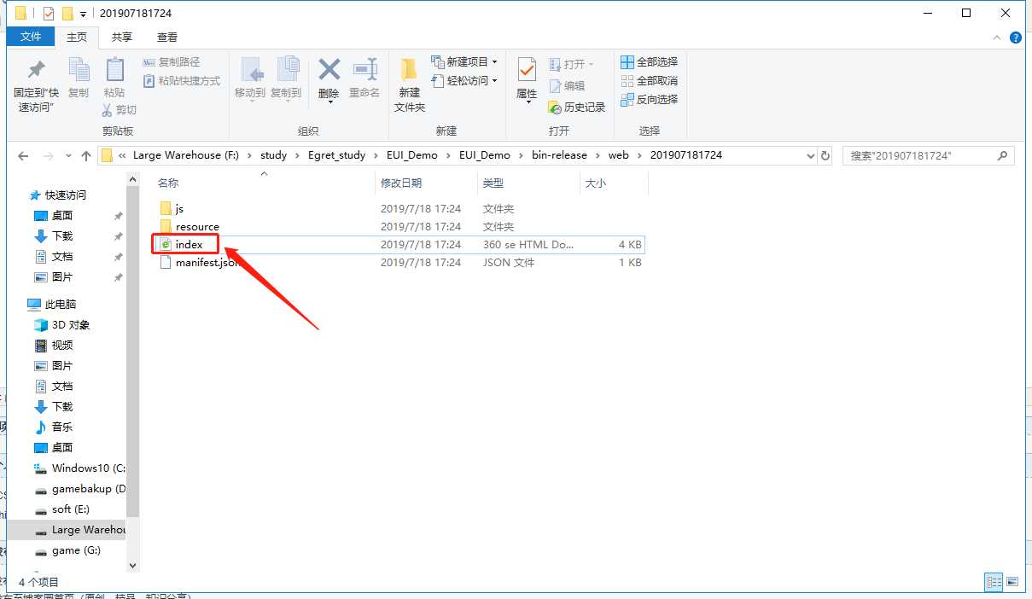The image size is (1032, 599).
Task: Open Quick access in navigation pane
Action: (65, 195)
